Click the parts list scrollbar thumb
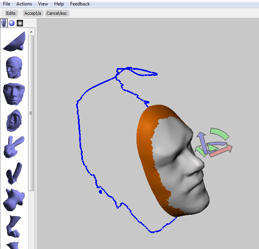Screen dimensions: 259x249 coord(31,113)
